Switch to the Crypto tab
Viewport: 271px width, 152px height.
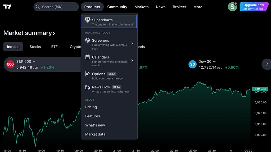75,47
